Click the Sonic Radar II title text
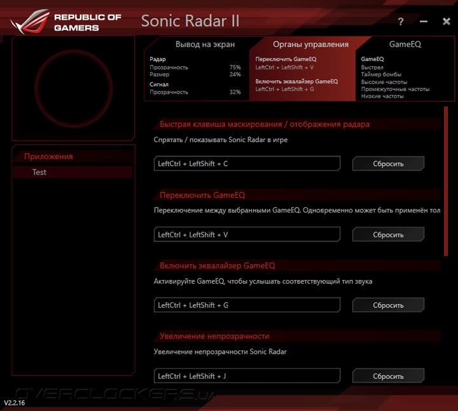Image resolution: width=458 pixels, height=411 pixels. [x=190, y=21]
